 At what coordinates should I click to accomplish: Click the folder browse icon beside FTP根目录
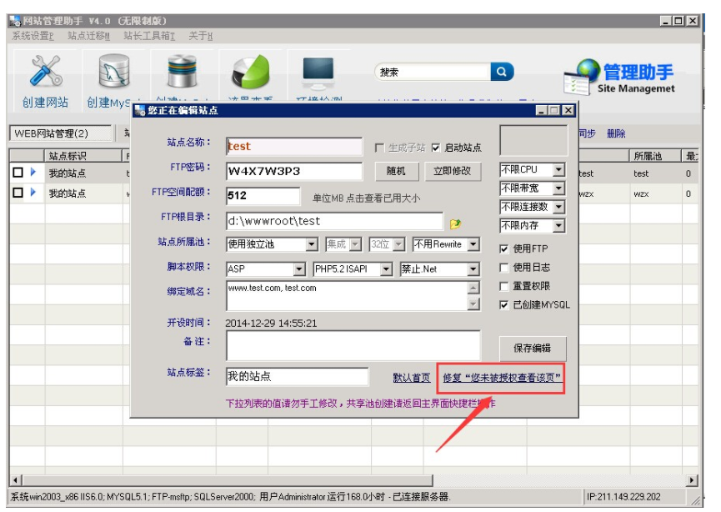coord(455,223)
